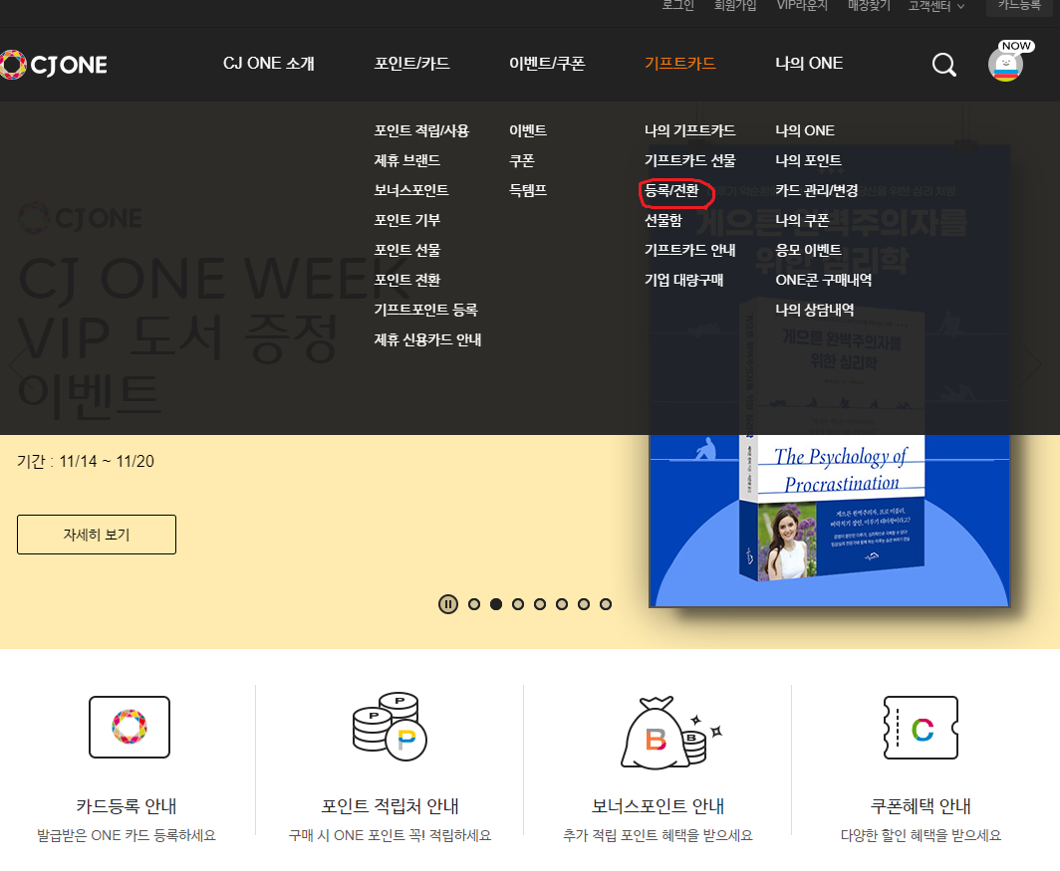Select 포인트 선물 submenu item

pos(406,250)
